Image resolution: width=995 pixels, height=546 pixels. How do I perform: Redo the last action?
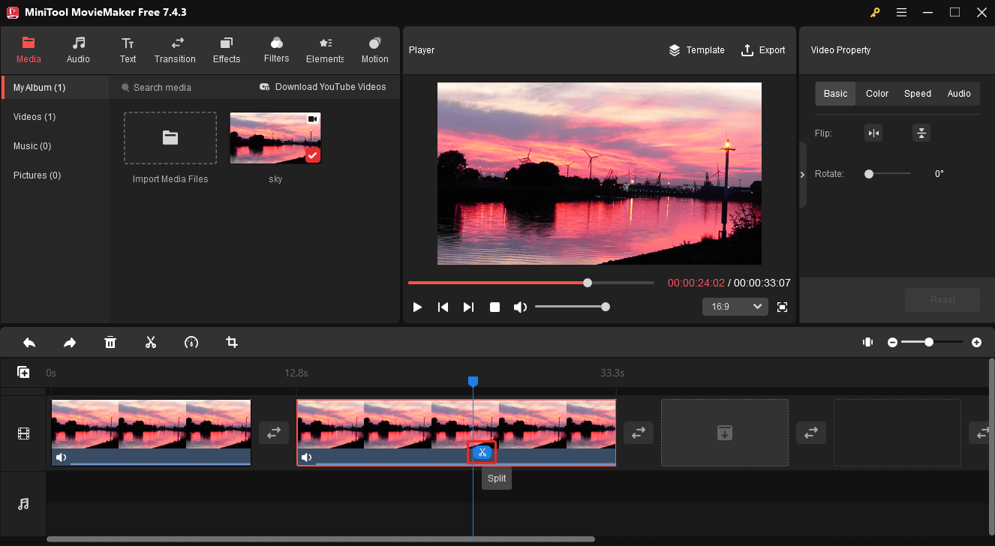pyautogui.click(x=70, y=343)
